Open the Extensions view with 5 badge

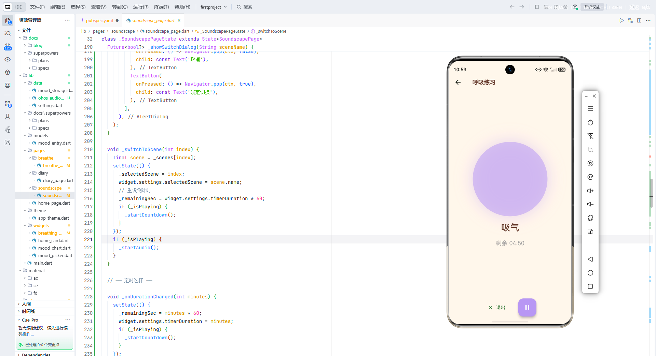tap(8, 104)
